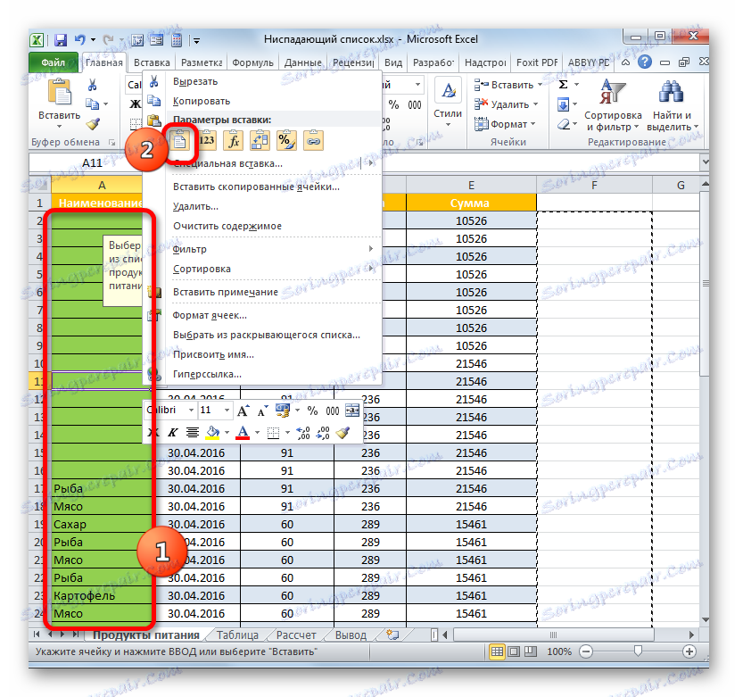
Task: Toggle Merge and Center on mini toolbar
Action: click(x=352, y=411)
